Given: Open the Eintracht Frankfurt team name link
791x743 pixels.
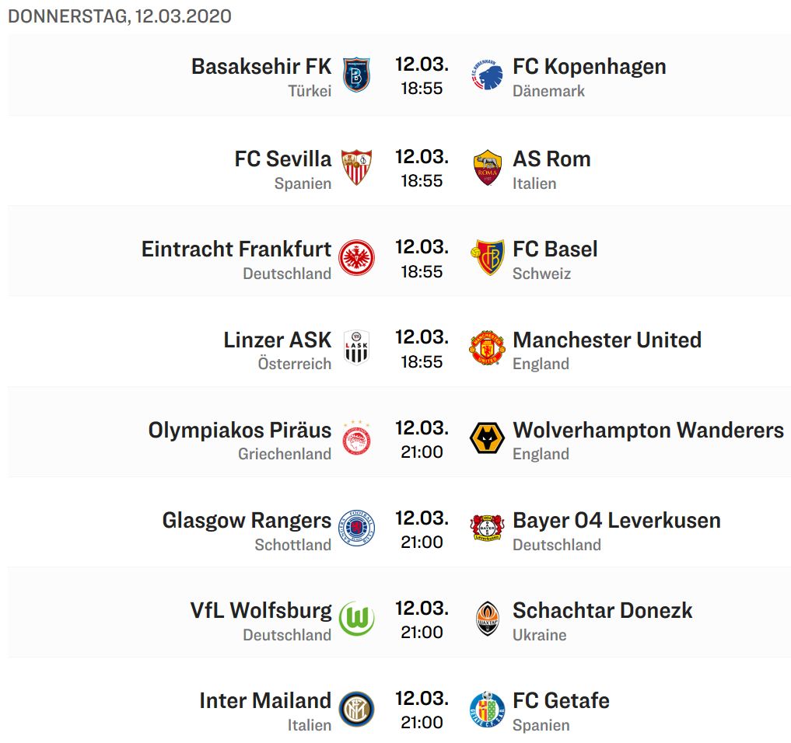Looking at the screenshot, I should tap(236, 249).
